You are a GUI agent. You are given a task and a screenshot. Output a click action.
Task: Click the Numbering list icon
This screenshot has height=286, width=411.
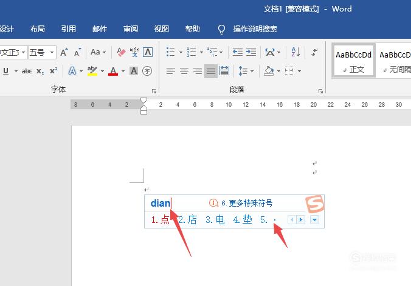[x=192, y=52]
